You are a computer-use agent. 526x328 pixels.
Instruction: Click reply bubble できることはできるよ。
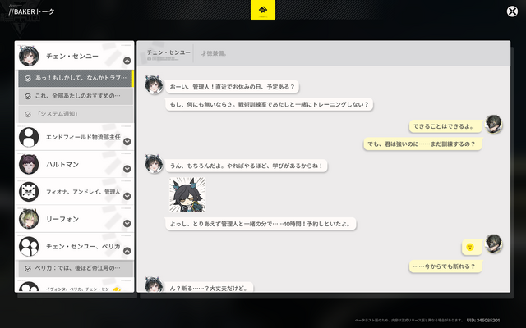(445, 126)
